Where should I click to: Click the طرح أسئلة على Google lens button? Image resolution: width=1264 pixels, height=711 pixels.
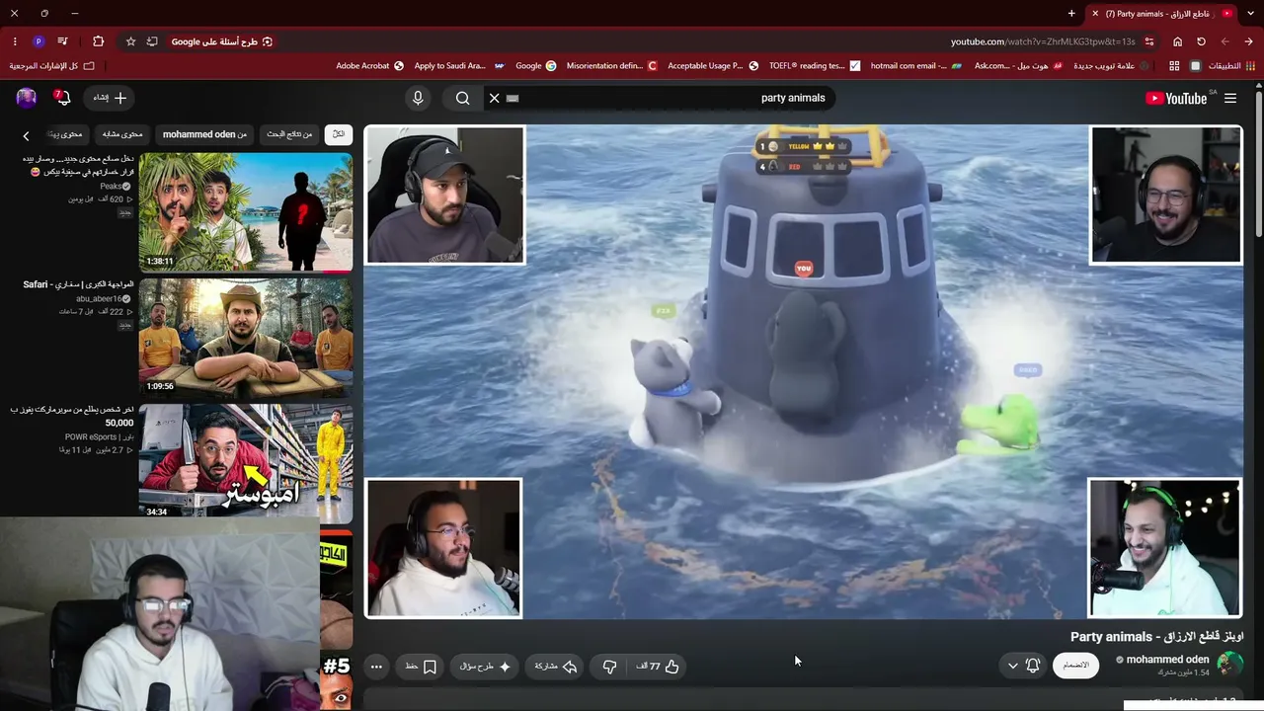click(x=222, y=41)
